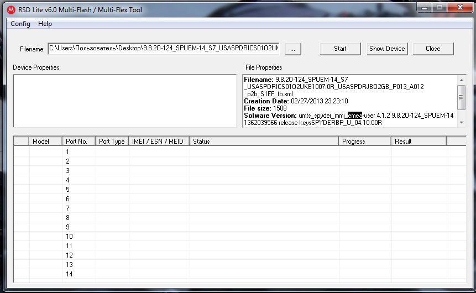Click the highlighted 'emea' text
This screenshot has height=293, width=476.
click(355, 116)
